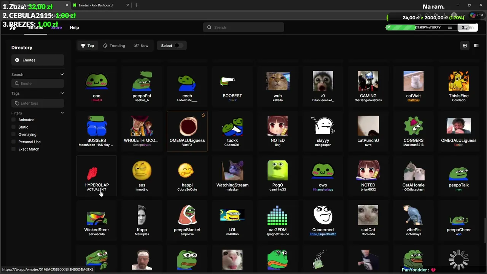
Task: Switch to the large grid view icon
Action: click(x=465, y=46)
